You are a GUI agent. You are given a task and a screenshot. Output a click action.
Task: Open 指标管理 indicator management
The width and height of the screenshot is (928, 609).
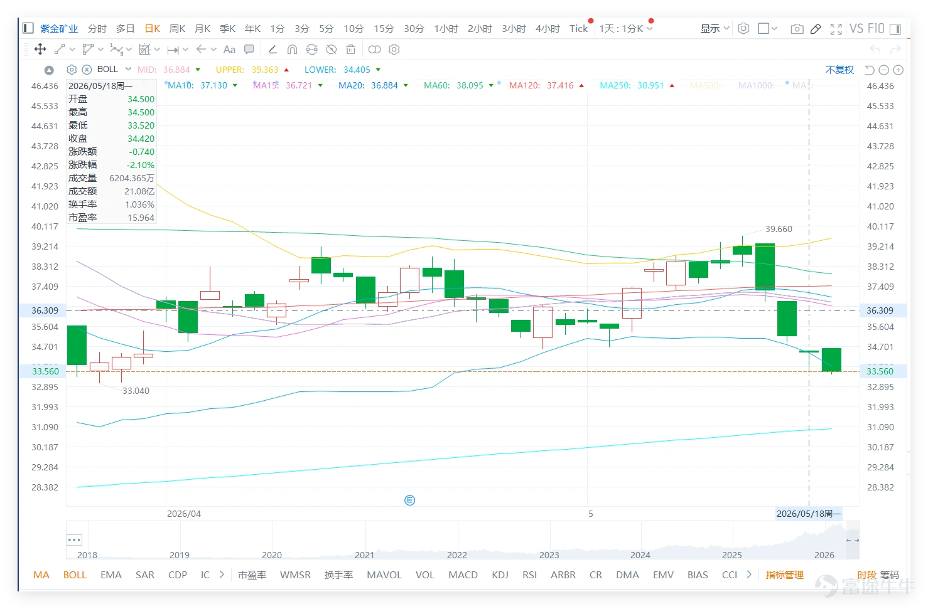(x=784, y=575)
